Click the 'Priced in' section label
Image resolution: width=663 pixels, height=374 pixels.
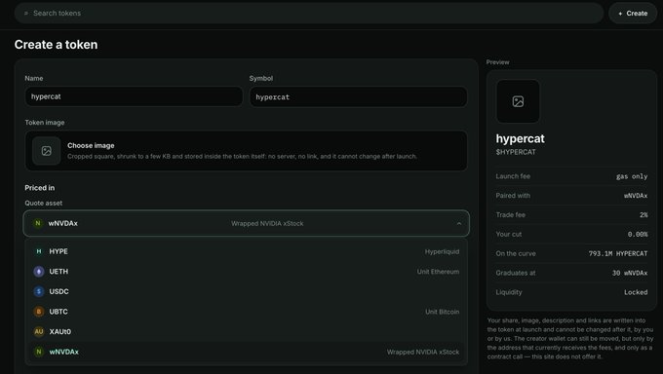pos(40,188)
